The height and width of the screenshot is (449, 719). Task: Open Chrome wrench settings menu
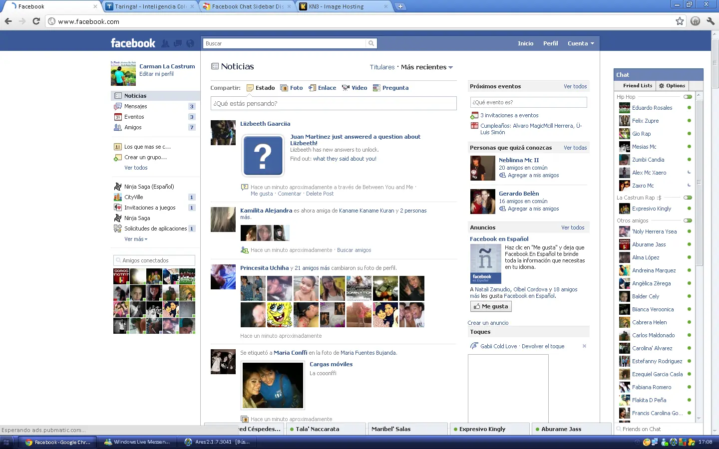pos(711,21)
